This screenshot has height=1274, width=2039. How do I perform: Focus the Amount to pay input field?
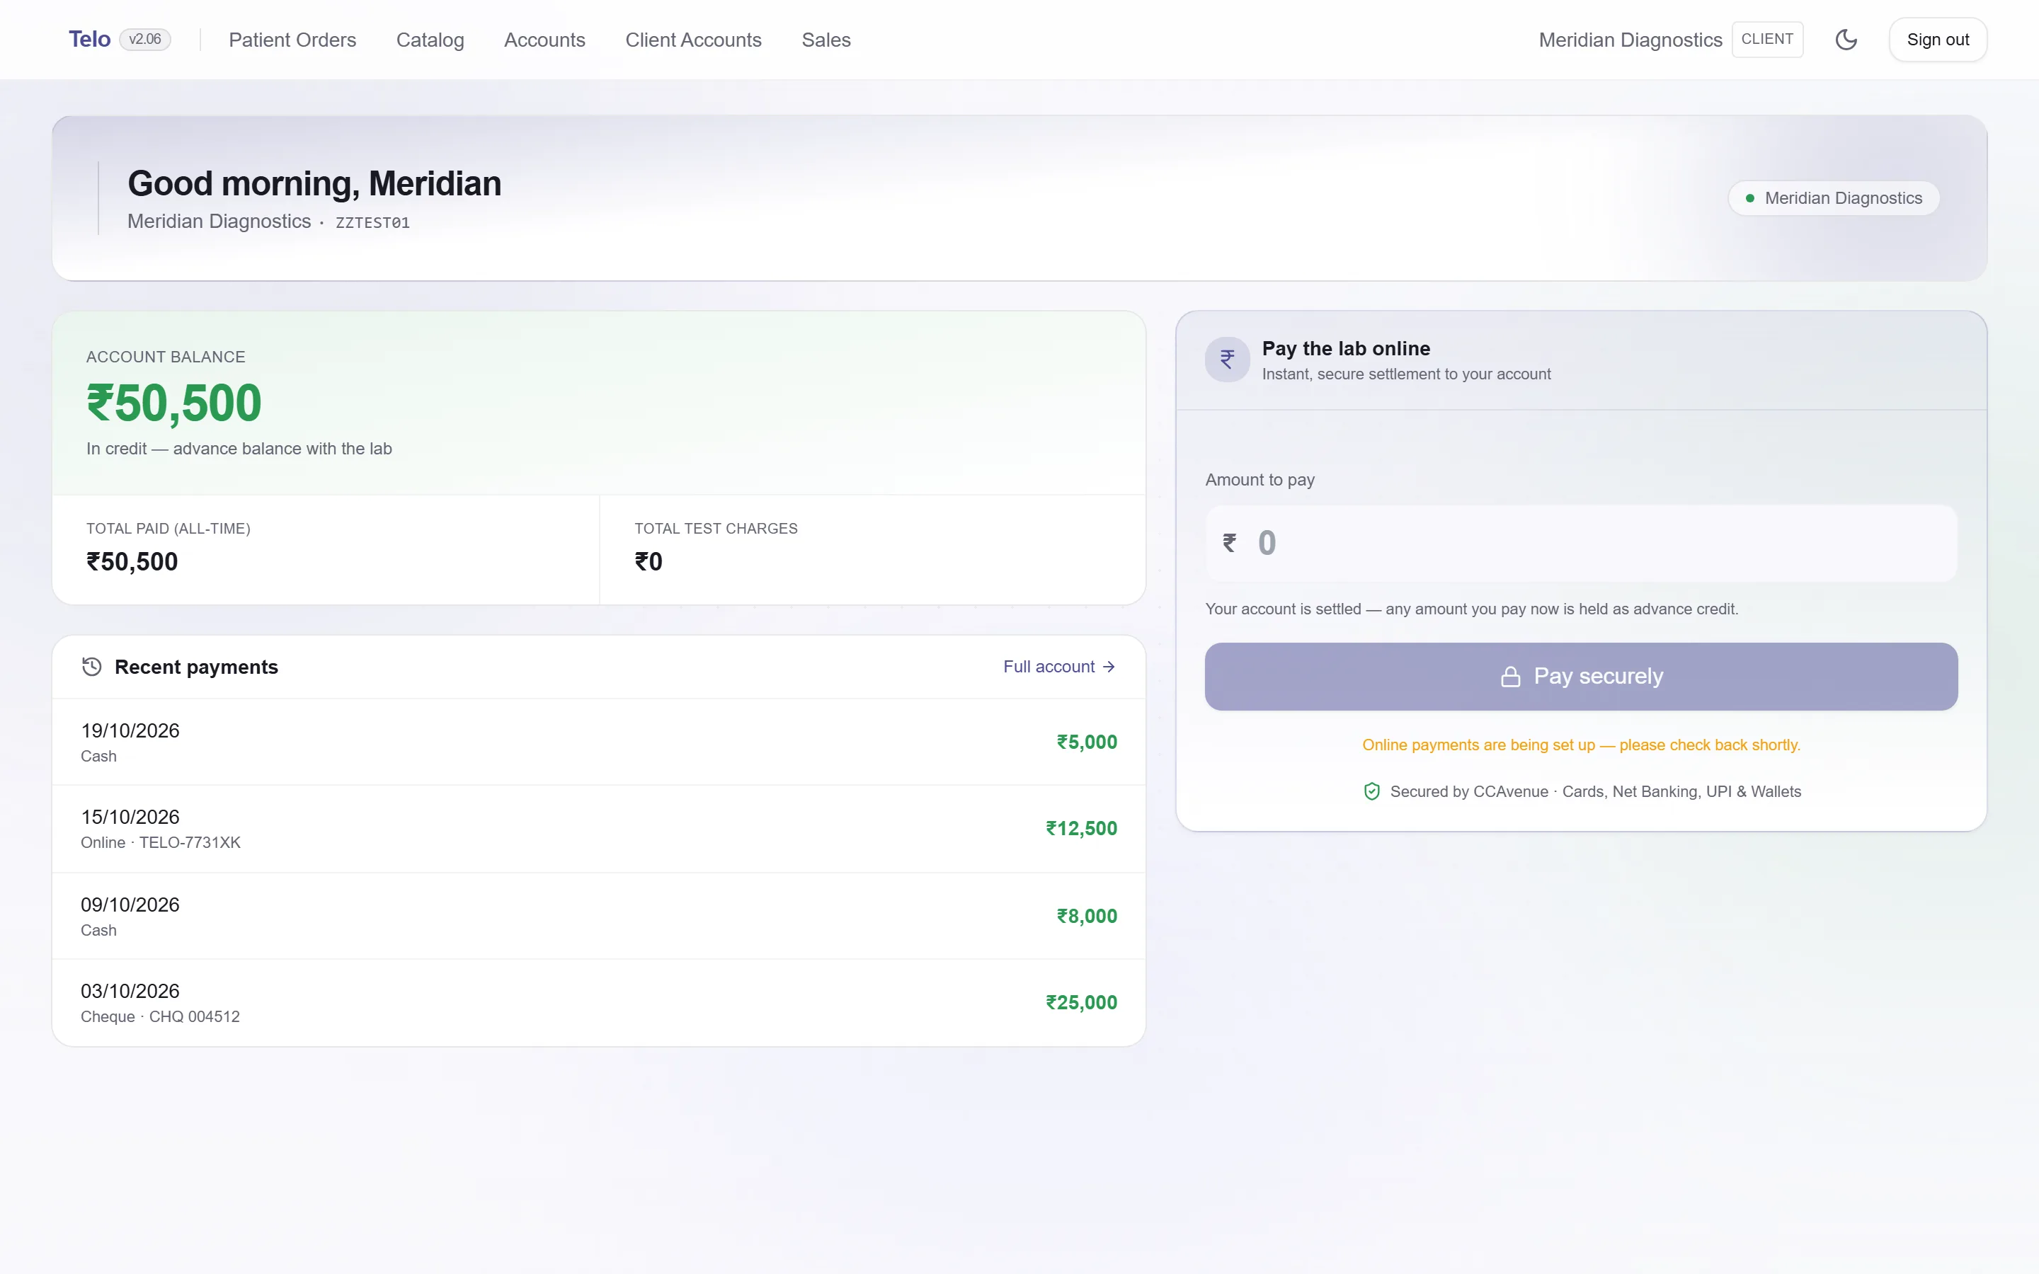(x=1581, y=544)
